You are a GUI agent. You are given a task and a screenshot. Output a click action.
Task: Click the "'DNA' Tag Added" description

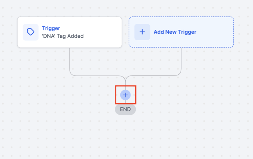(x=63, y=36)
